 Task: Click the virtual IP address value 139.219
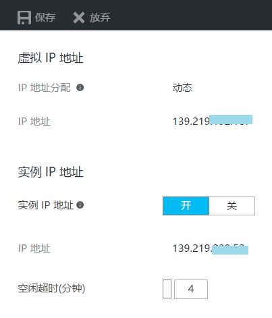coord(213,121)
